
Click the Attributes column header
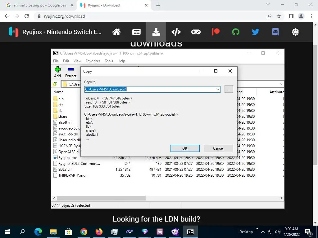(276, 92)
